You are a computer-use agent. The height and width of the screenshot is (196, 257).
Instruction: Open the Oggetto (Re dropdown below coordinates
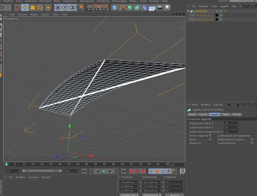click(x=129, y=195)
